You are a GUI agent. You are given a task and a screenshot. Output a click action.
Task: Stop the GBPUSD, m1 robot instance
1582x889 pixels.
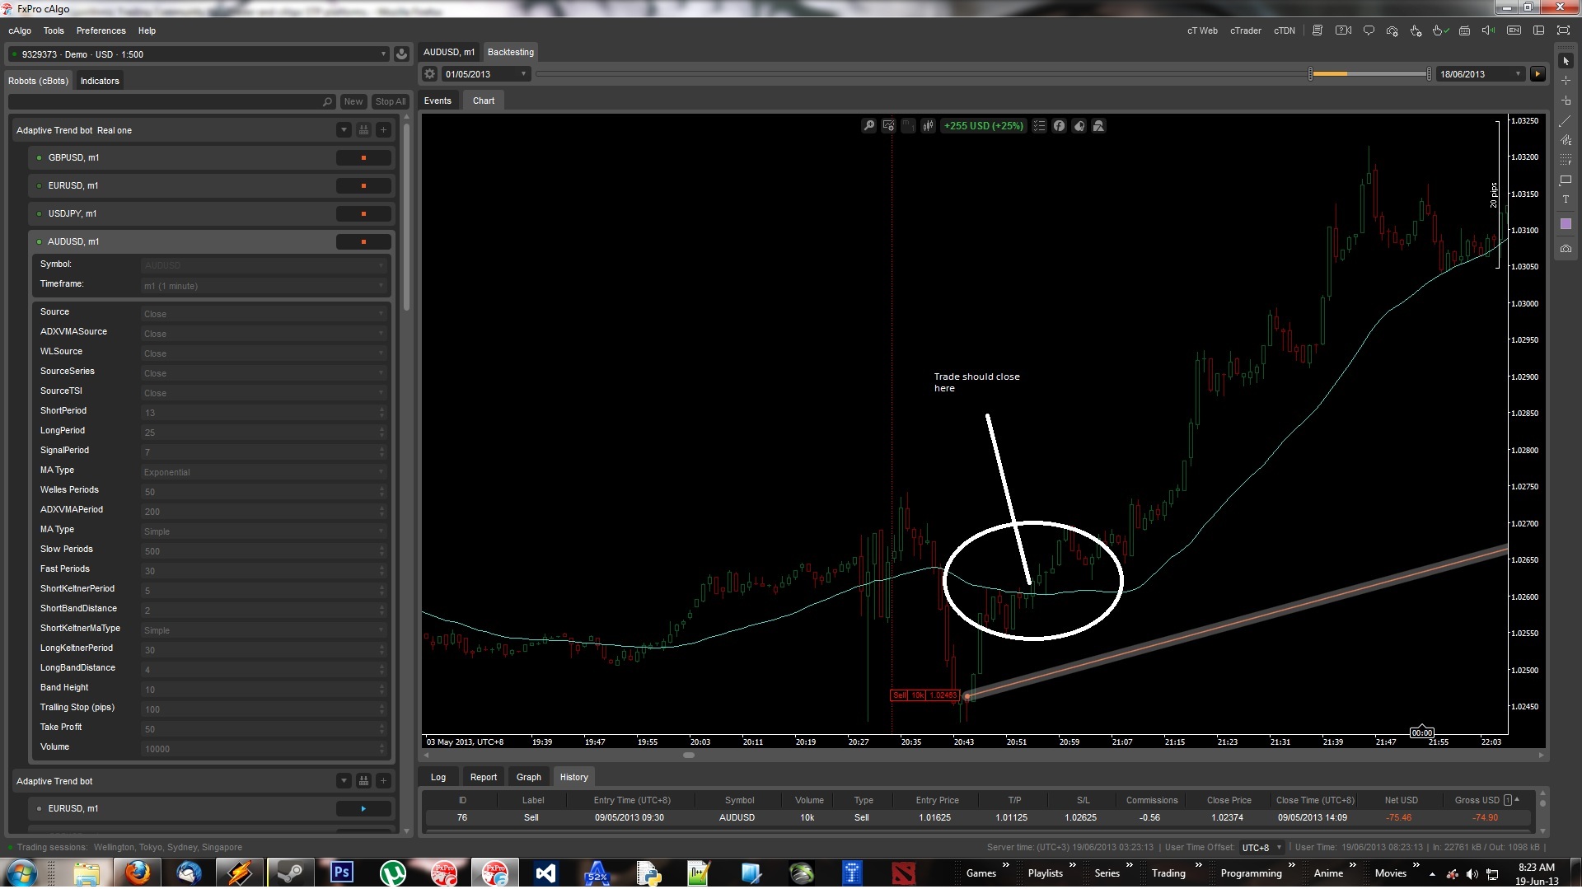point(363,158)
